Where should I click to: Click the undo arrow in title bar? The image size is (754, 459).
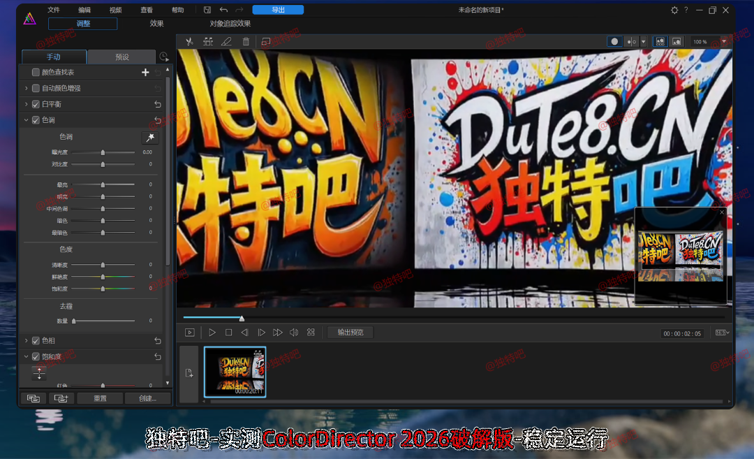coord(223,10)
